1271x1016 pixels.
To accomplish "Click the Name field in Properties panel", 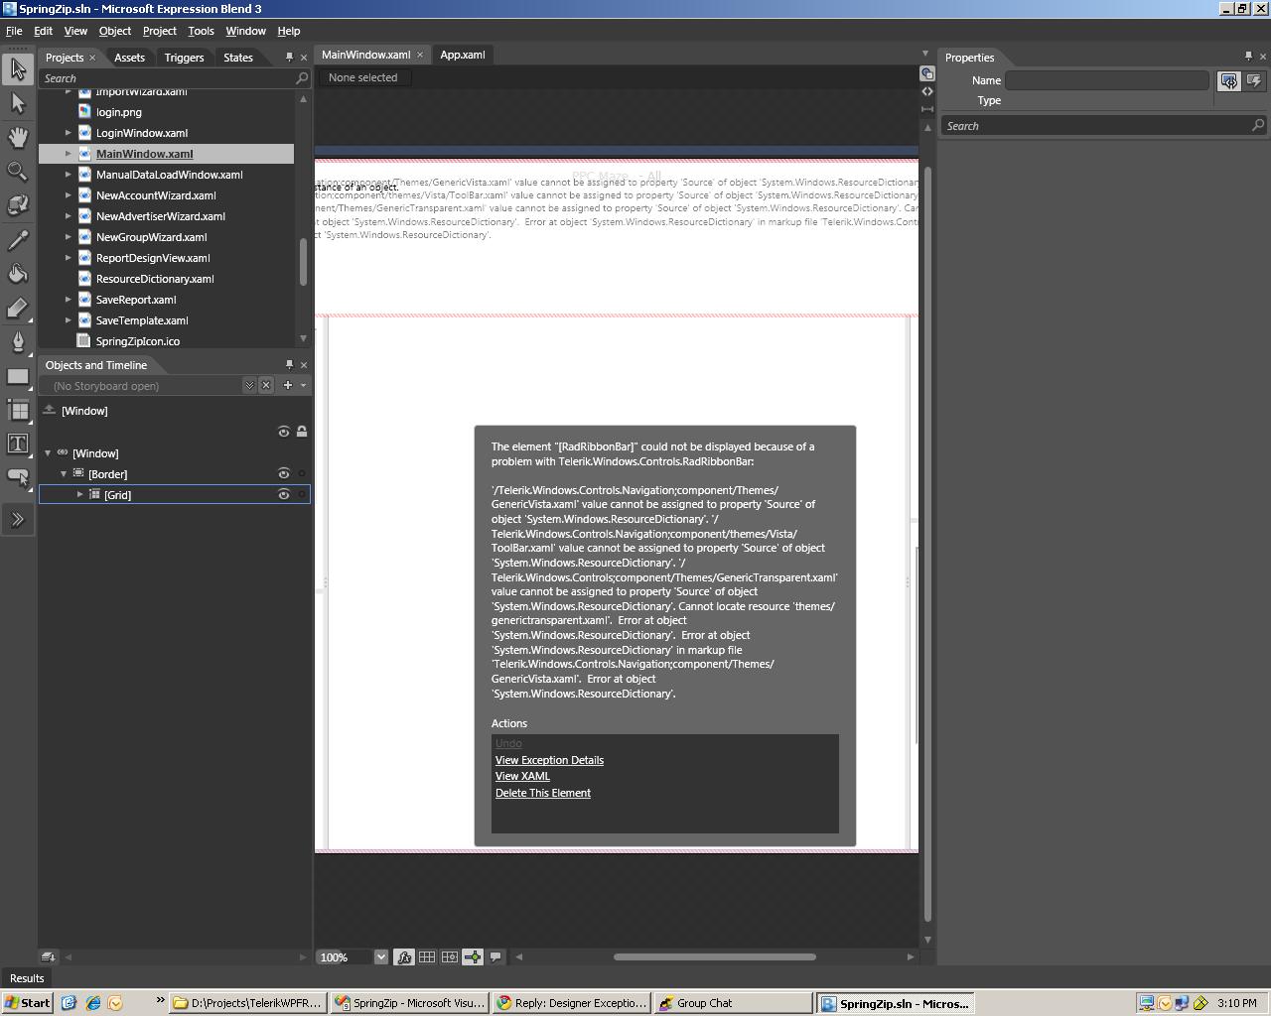I will point(1107,80).
